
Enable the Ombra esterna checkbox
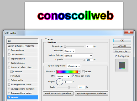[9, 50]
